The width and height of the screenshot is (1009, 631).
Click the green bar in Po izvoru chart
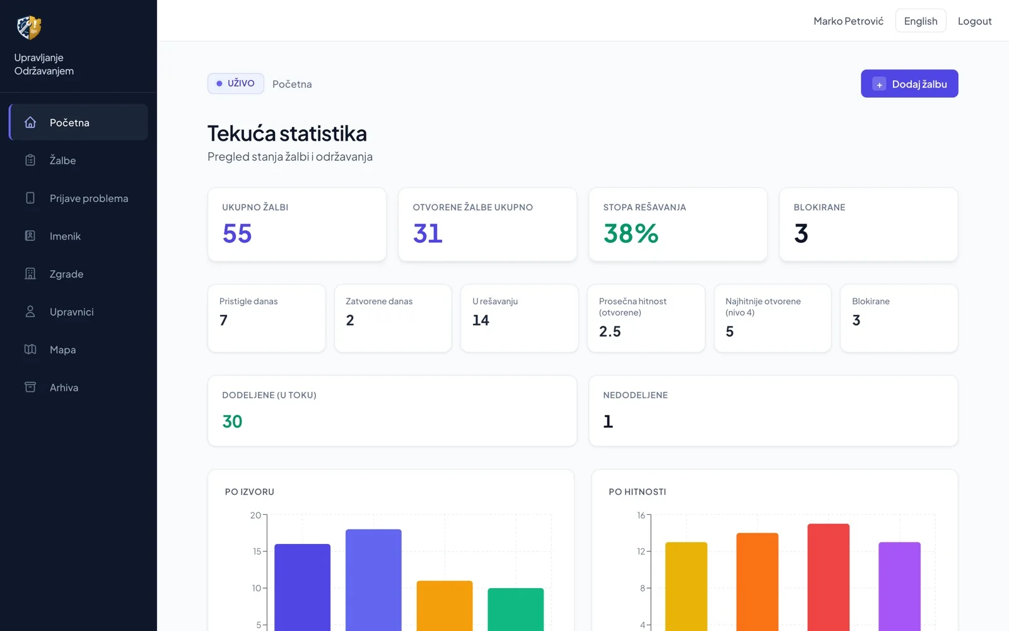coord(516,610)
